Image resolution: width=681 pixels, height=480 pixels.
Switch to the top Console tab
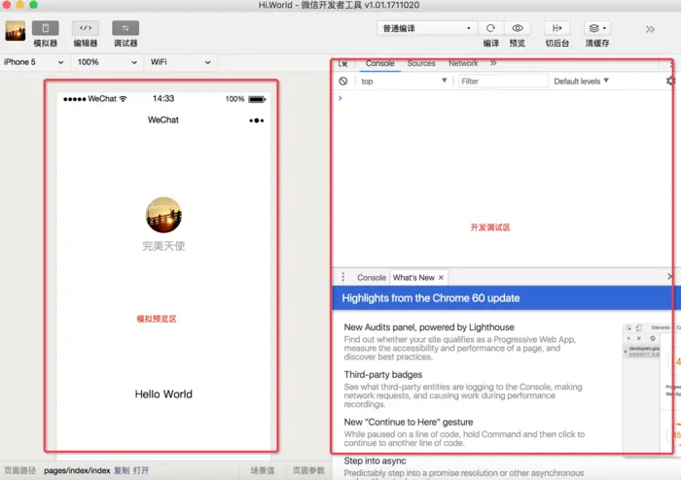pyautogui.click(x=379, y=63)
